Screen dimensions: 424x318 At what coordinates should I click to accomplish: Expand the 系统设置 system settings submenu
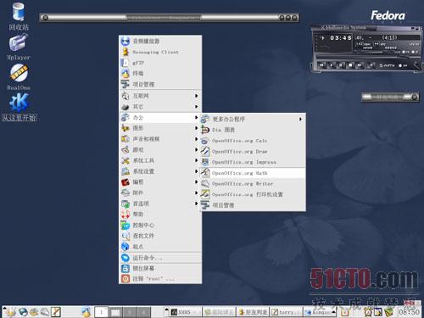coord(160,171)
